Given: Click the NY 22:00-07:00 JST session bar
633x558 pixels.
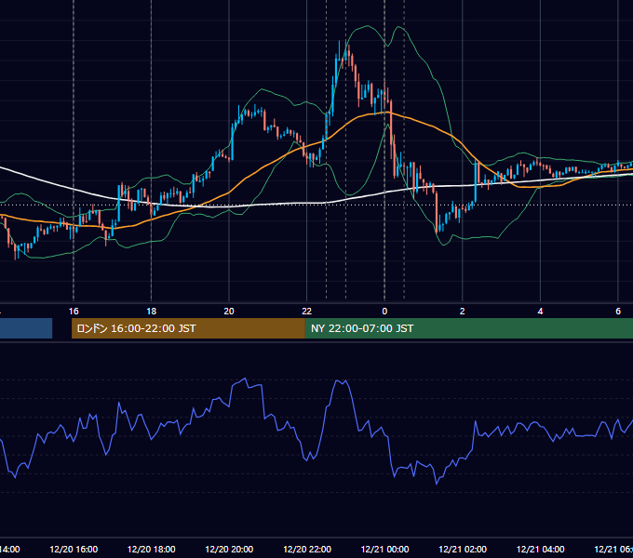Looking at the screenshot, I should [x=468, y=328].
